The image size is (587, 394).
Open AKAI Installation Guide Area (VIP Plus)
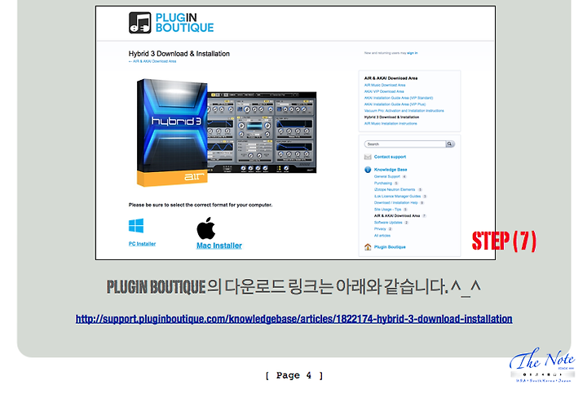[x=395, y=104]
